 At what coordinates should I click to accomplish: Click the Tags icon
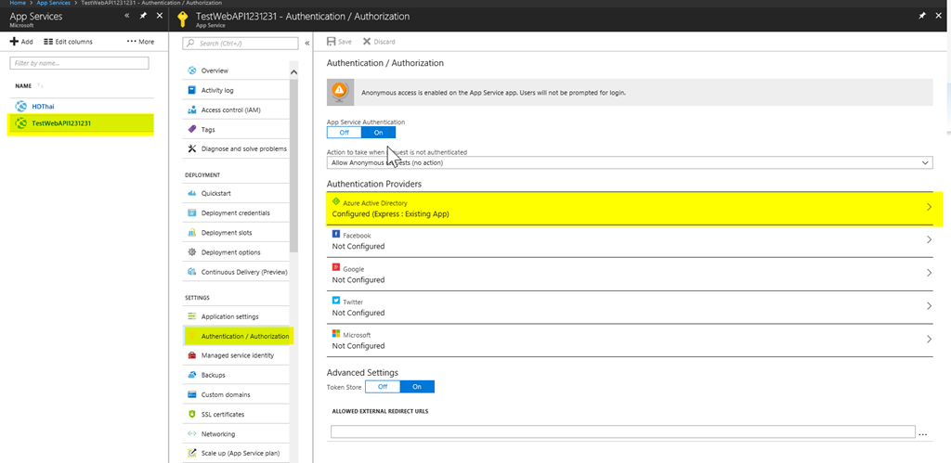pos(192,130)
